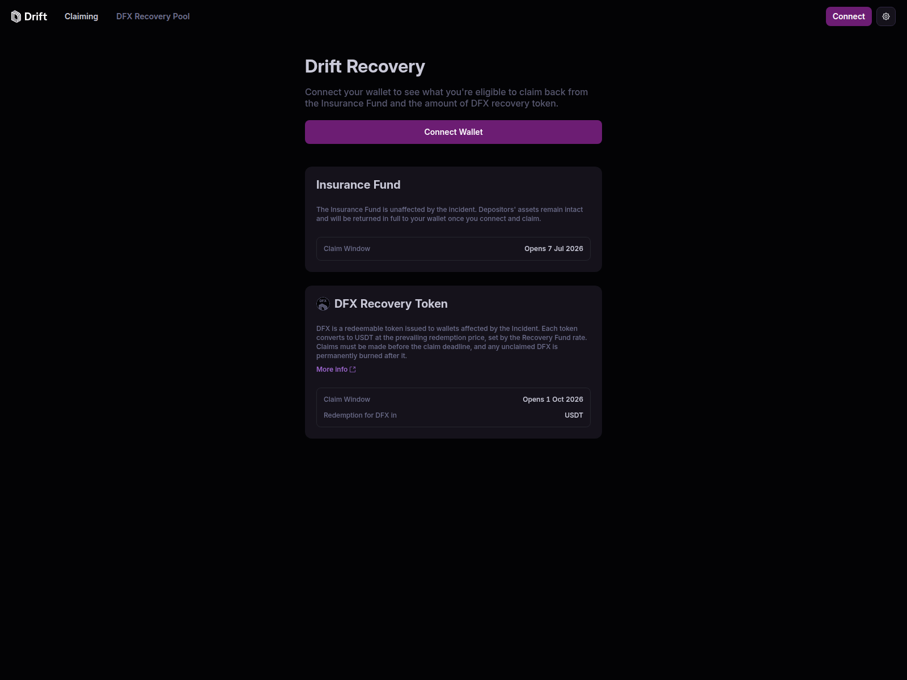Open the Claiming tab
This screenshot has height=680, width=907.
pos(81,16)
